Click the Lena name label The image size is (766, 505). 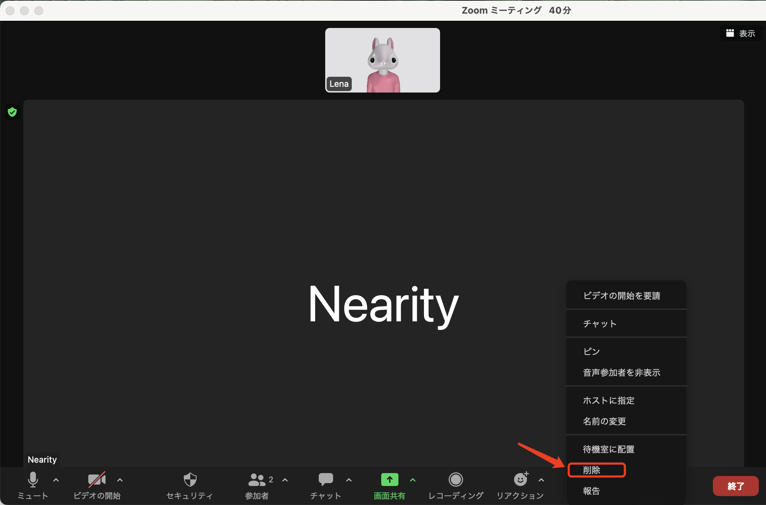tap(339, 84)
